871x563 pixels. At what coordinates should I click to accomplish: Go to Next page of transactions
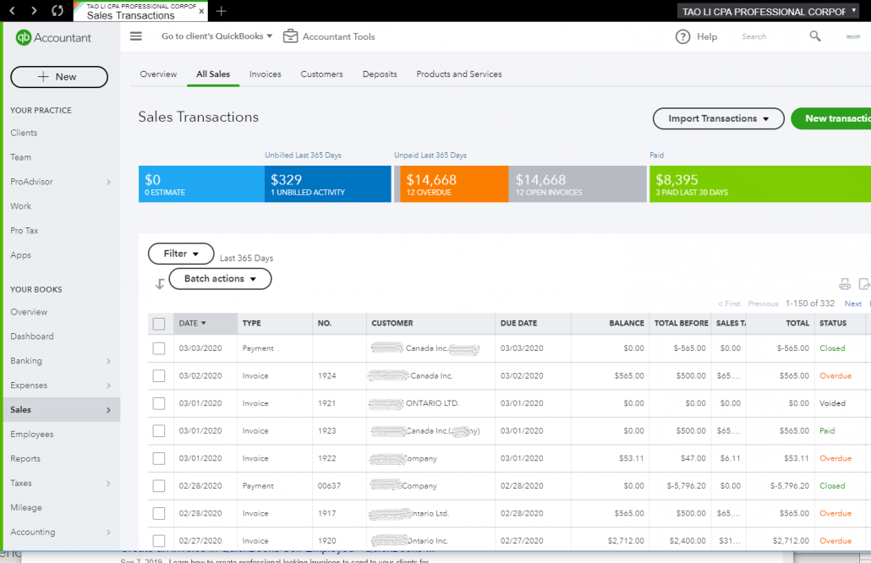(852, 303)
